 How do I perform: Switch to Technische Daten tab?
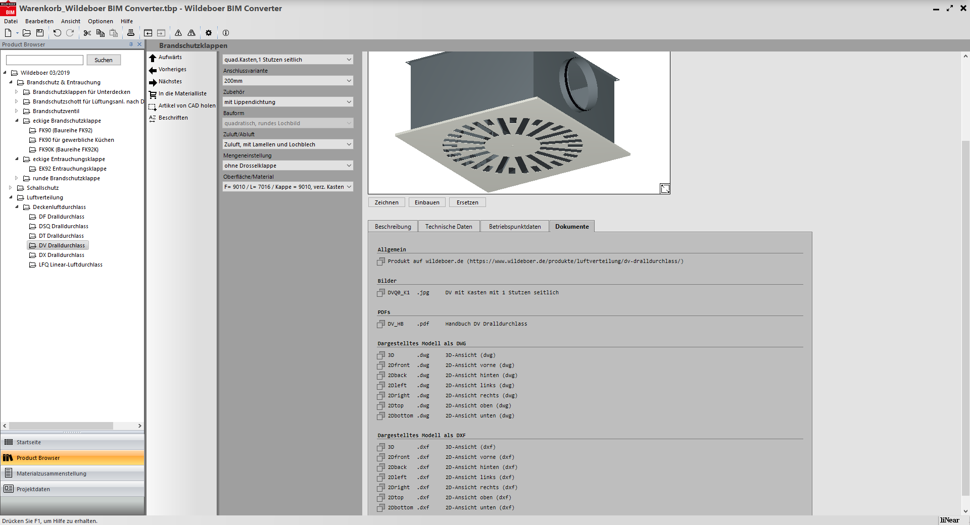pyautogui.click(x=449, y=227)
